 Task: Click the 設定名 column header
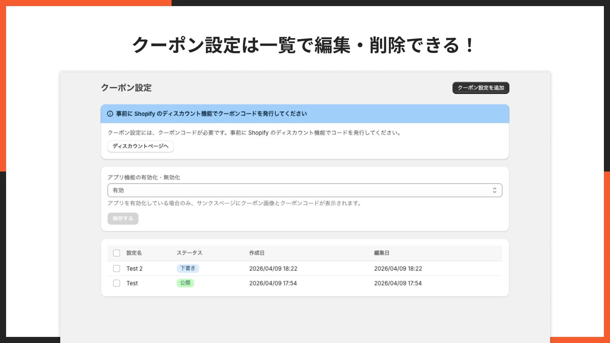point(134,253)
